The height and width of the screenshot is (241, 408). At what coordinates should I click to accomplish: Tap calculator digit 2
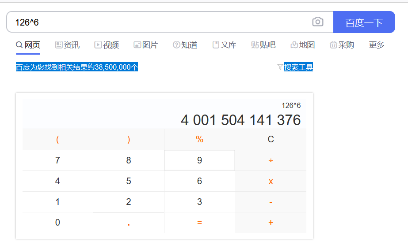[x=129, y=202]
